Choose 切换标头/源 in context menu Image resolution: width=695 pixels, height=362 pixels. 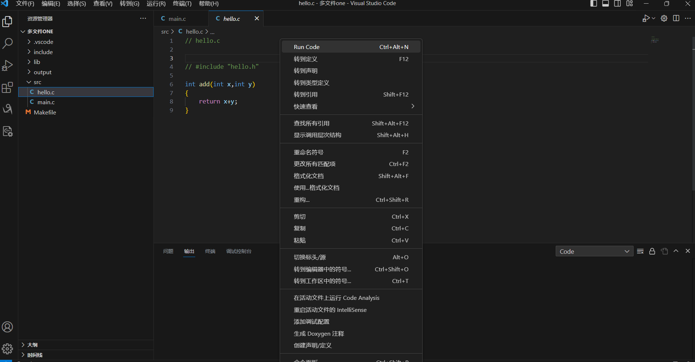pyautogui.click(x=351, y=257)
